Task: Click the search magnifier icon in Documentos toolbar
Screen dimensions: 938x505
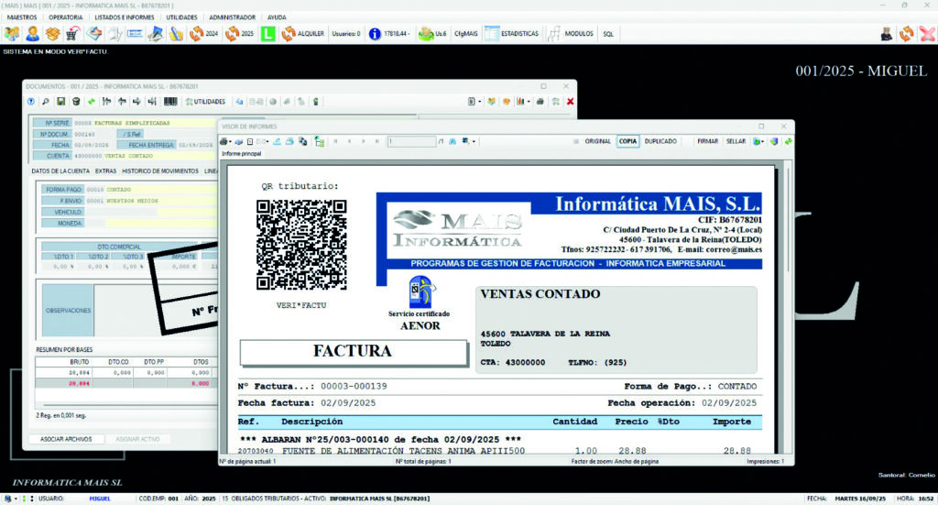Action: pos(46,102)
